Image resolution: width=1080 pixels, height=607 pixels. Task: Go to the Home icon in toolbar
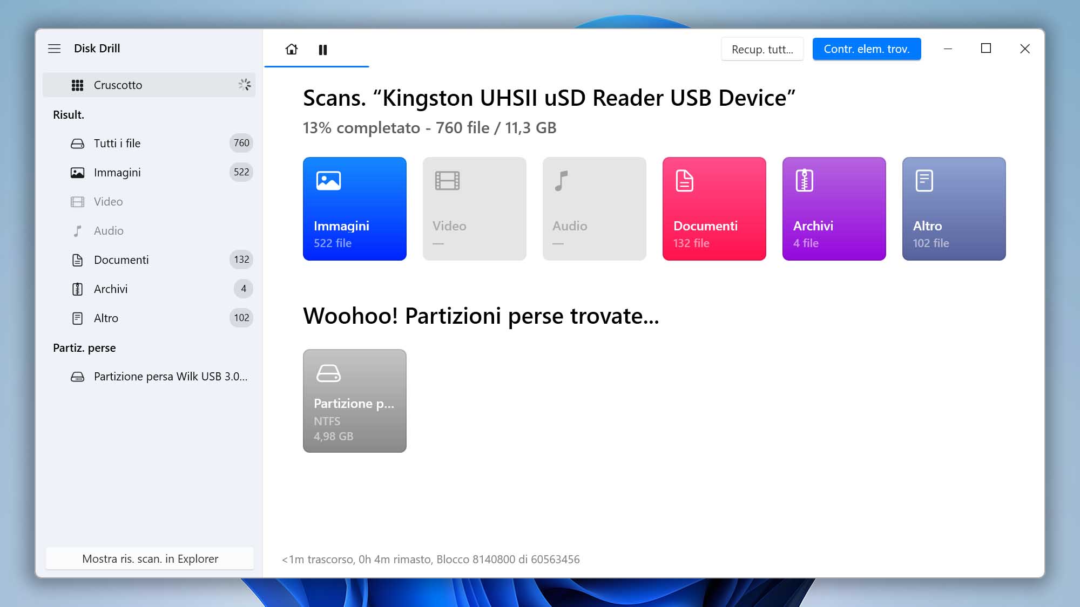coord(292,50)
